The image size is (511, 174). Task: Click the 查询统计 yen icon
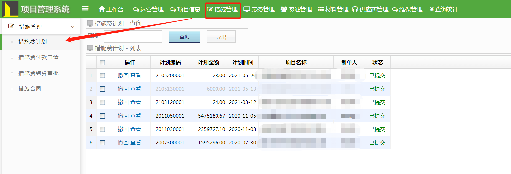tap(432, 10)
